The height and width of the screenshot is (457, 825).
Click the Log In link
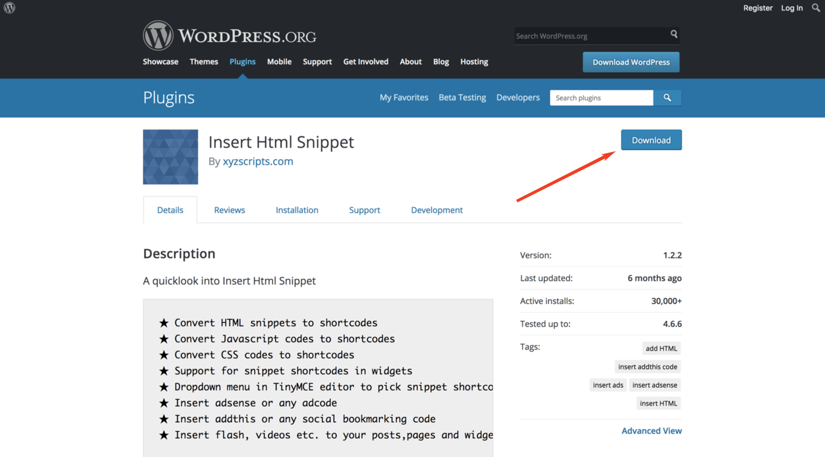(x=792, y=8)
